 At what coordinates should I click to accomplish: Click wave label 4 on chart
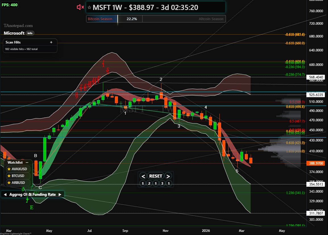pos(205,107)
